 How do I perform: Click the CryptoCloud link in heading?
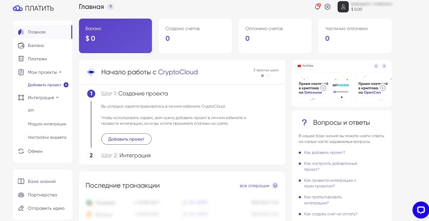178,72
